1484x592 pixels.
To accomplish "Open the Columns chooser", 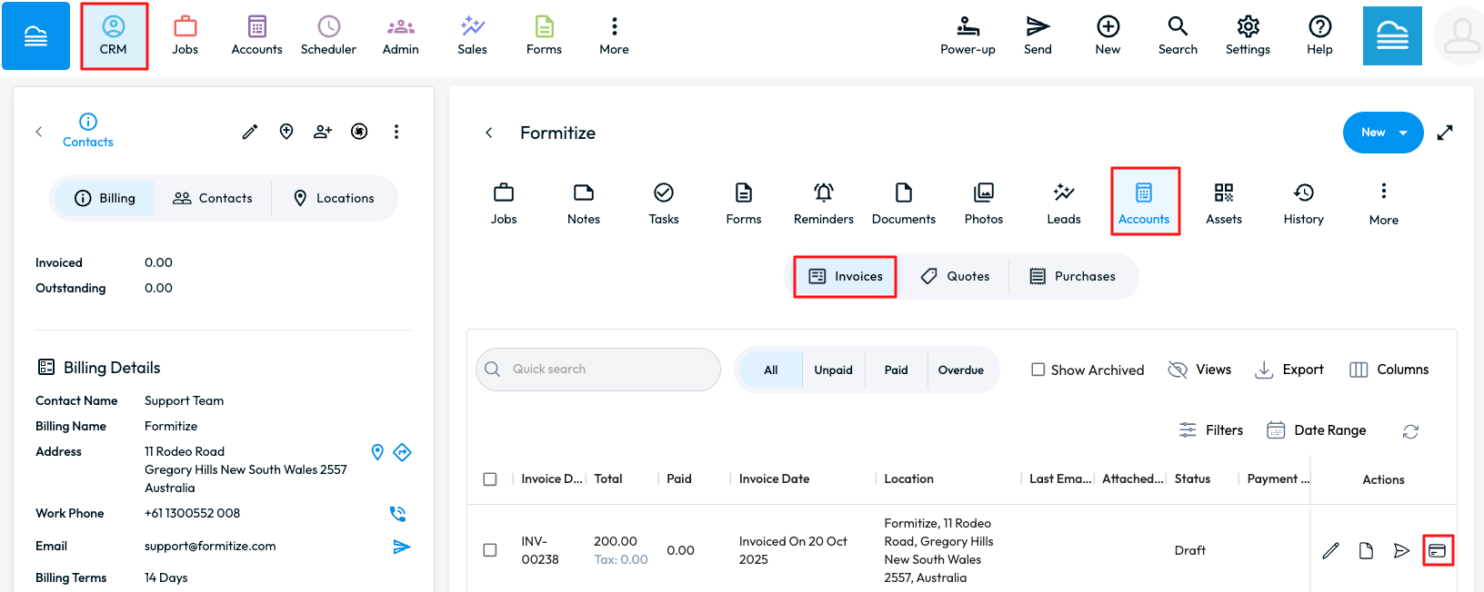I will point(1389,370).
